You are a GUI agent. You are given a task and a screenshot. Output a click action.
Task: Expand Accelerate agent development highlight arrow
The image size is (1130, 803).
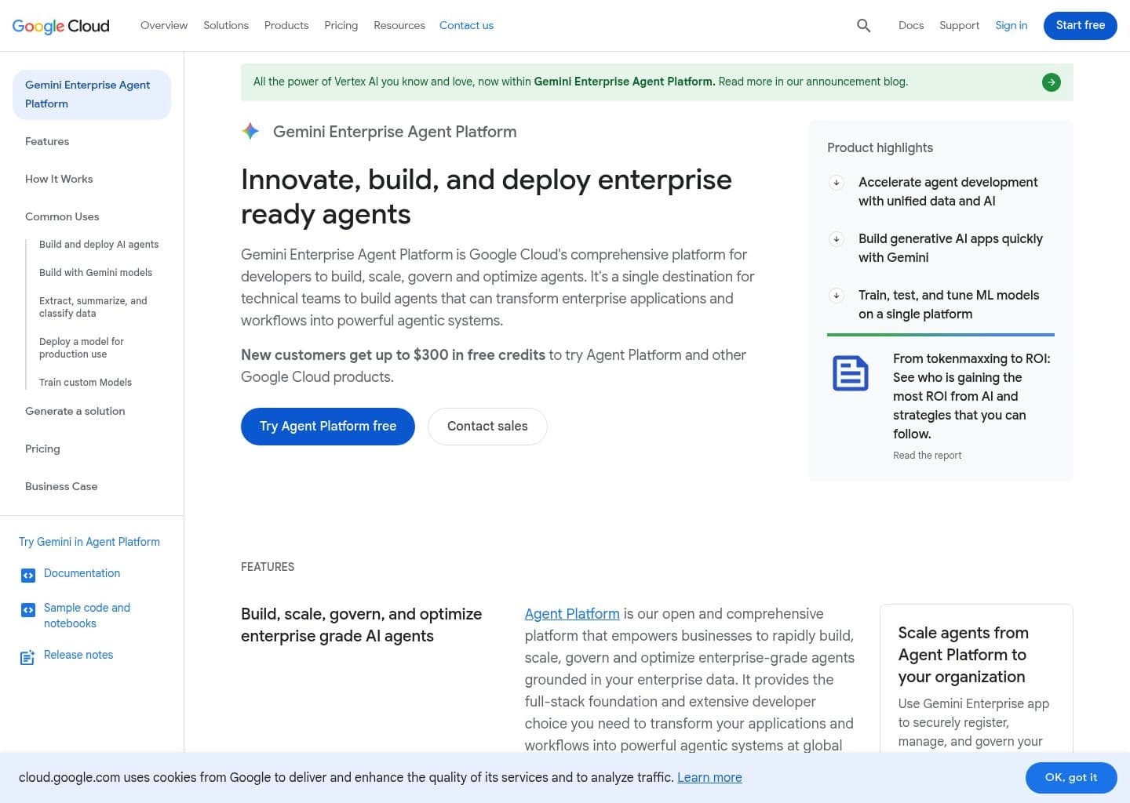click(x=837, y=183)
